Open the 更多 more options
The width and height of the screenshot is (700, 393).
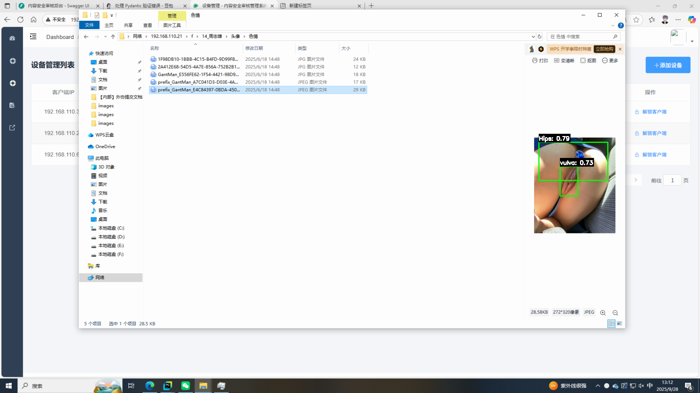coord(610,60)
